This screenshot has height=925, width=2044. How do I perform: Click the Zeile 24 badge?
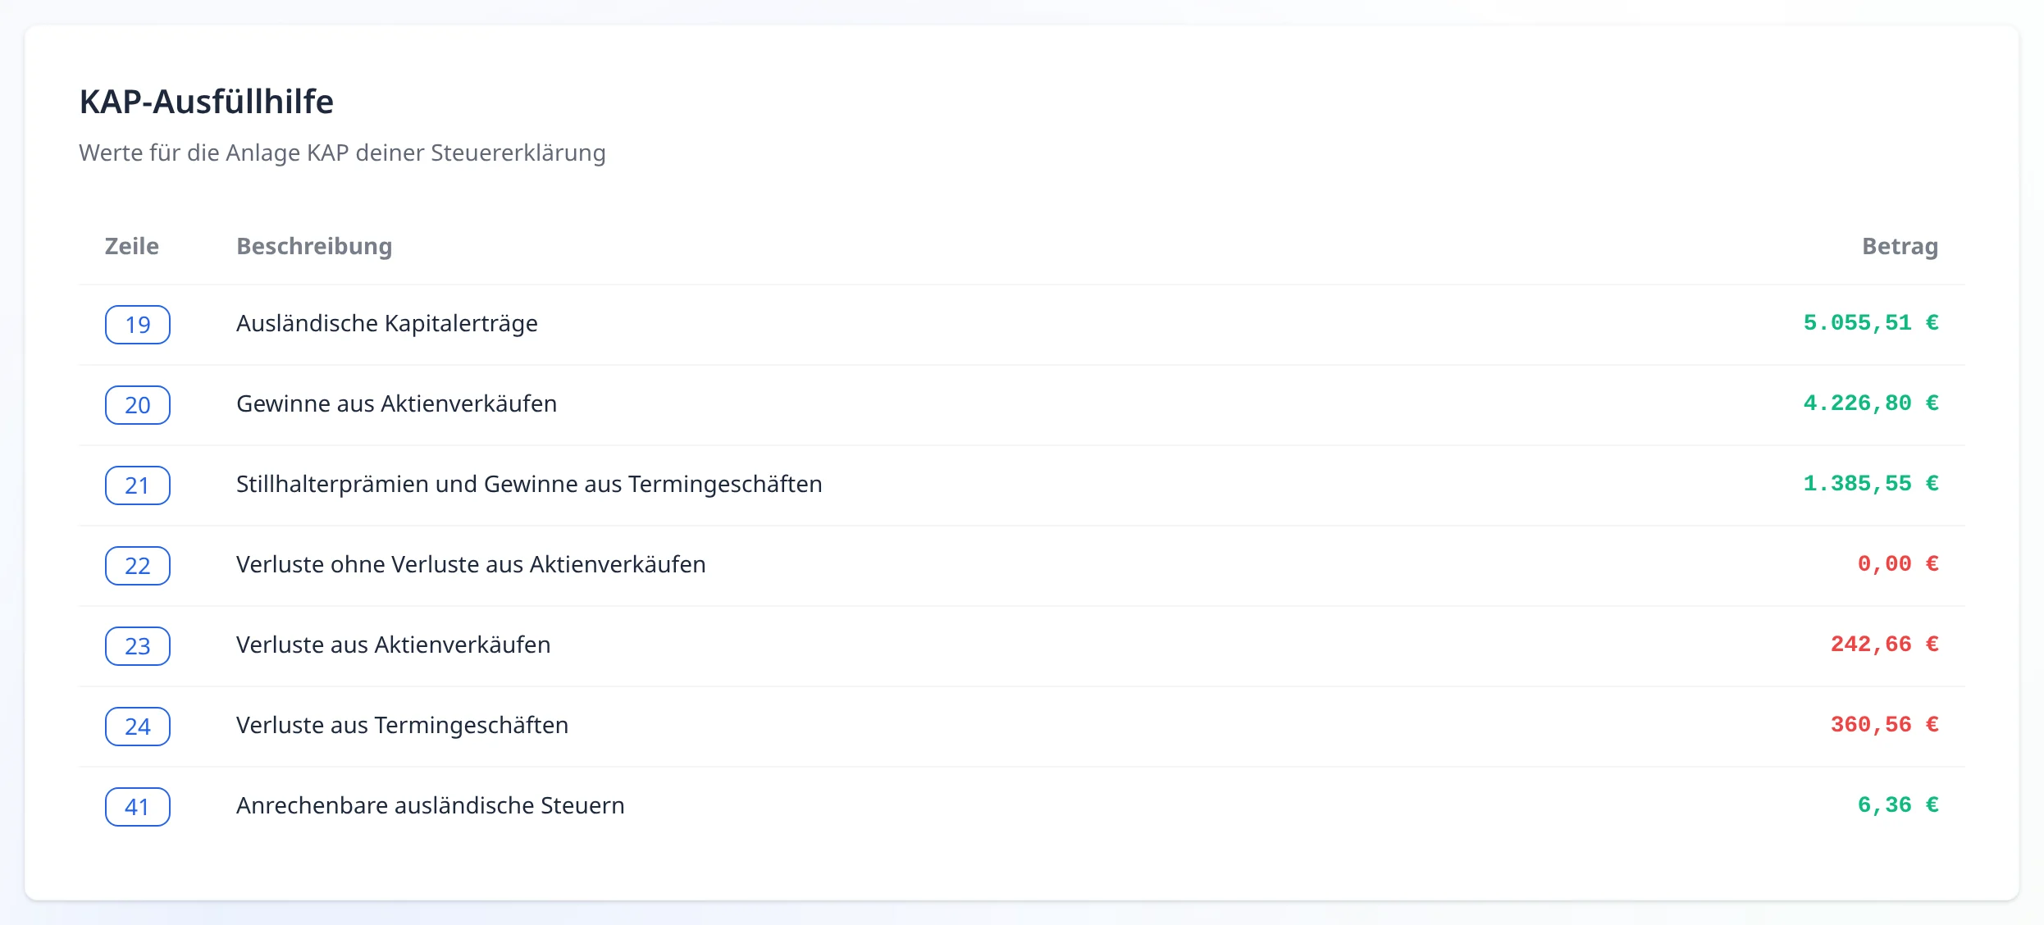coord(138,727)
